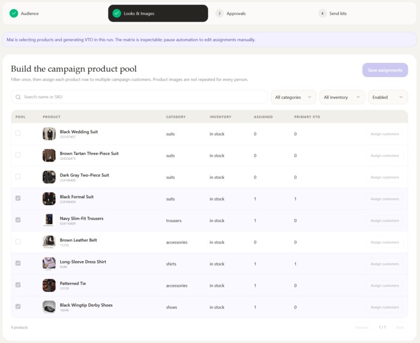The width and height of the screenshot is (420, 343).
Task: Assign customers to Black Formal Suit
Action: 385,199
